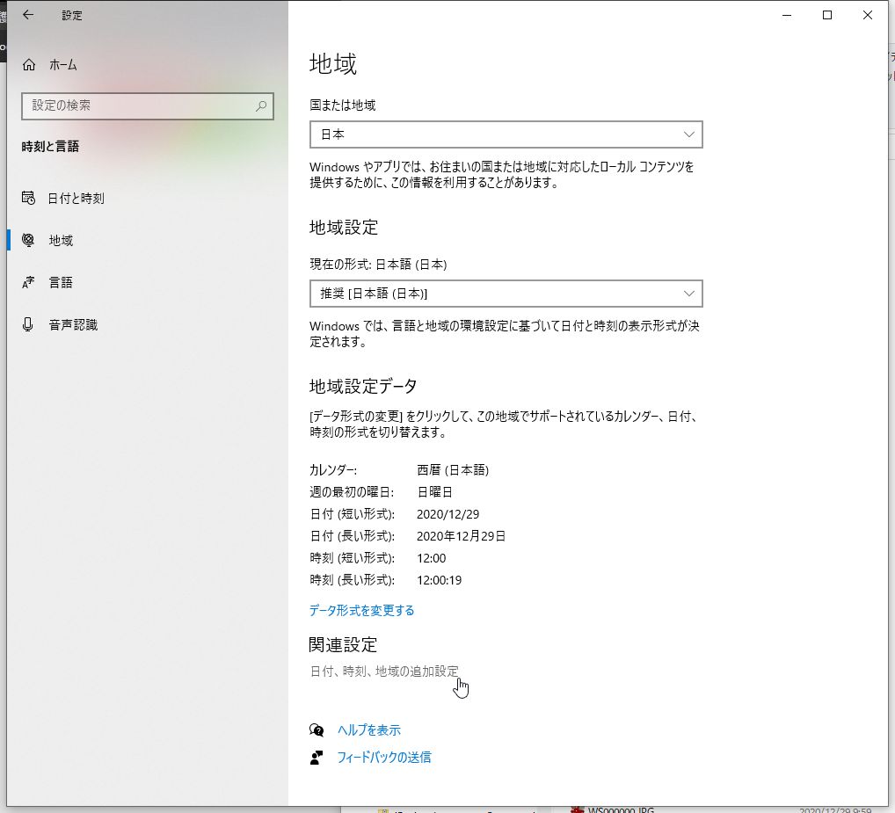Click the 日曜日 first-day value

[435, 492]
